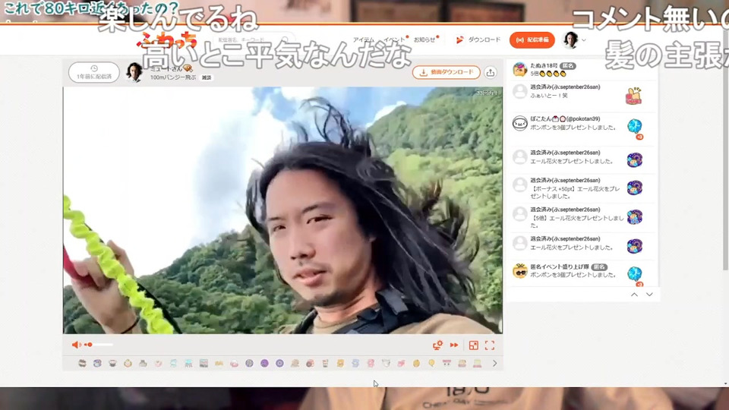Show more gifts with right arrow
729x410 pixels.
(494, 363)
